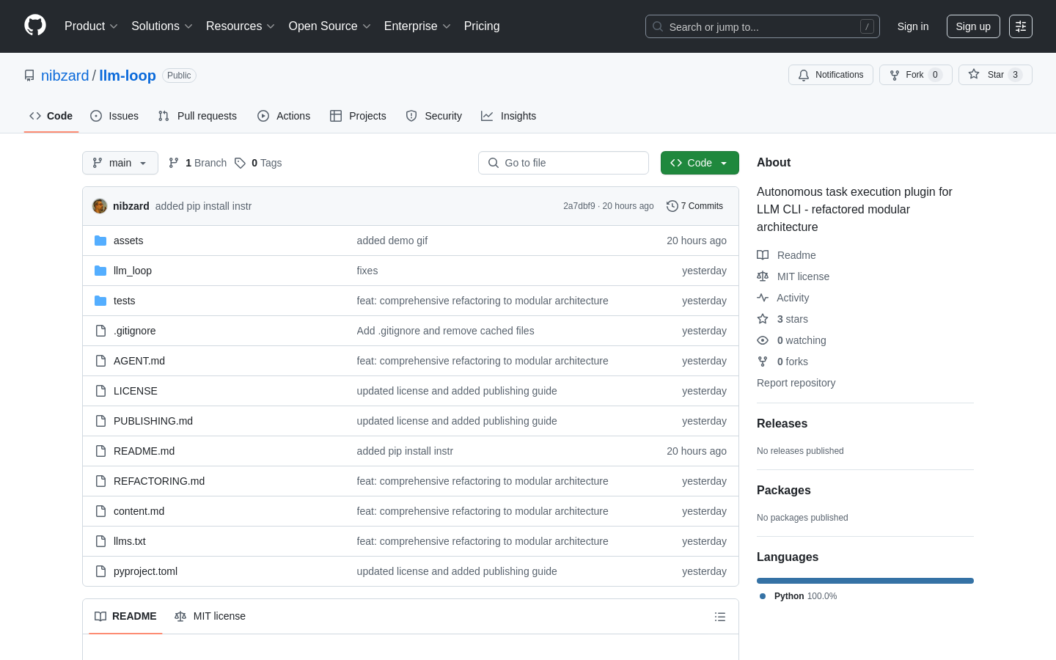Viewport: 1056px width, 660px height.
Task: Click Report repository link
Action: click(x=796, y=383)
